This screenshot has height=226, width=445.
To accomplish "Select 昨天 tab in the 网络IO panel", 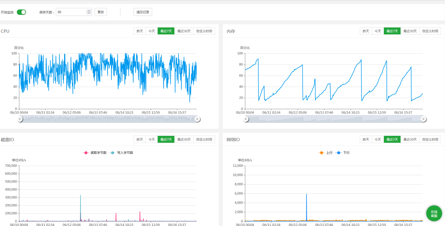I will point(366,139).
